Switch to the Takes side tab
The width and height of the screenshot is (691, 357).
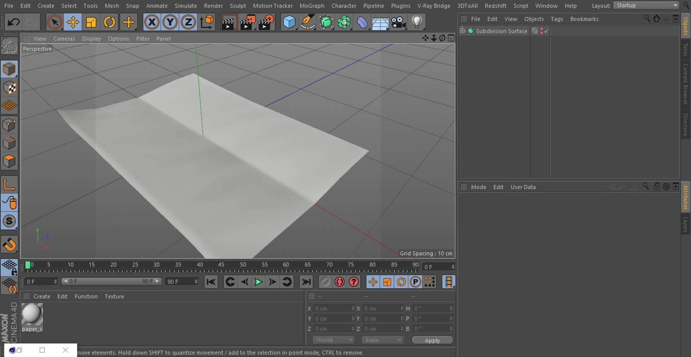coord(685,49)
